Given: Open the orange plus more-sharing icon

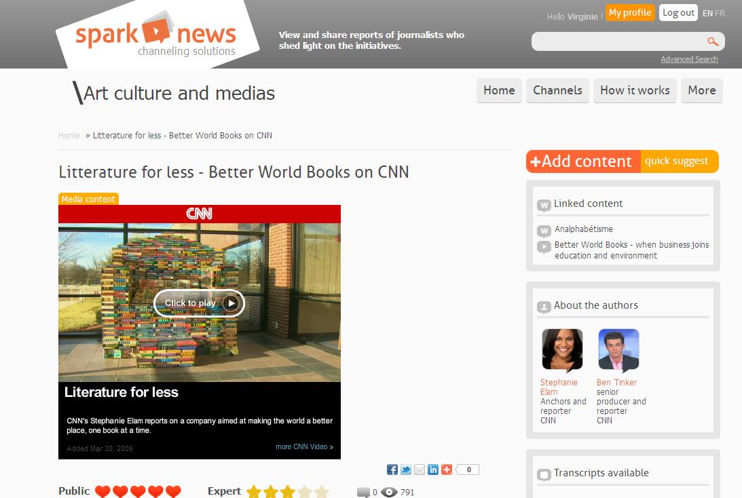Looking at the screenshot, I should point(447,470).
